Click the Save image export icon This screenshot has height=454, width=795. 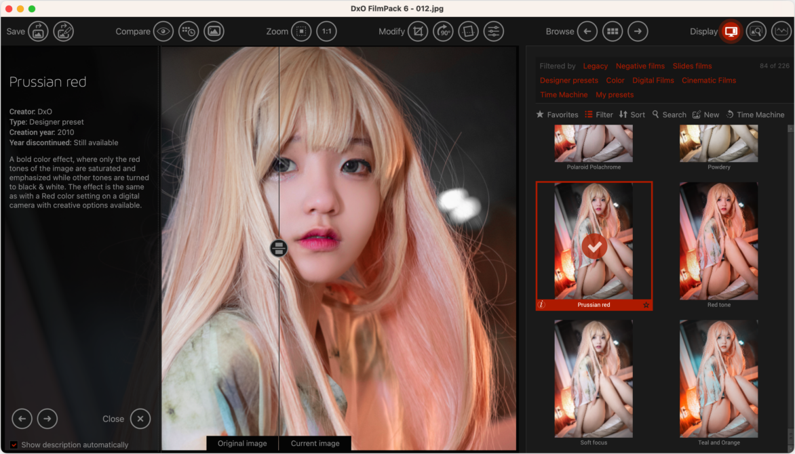coord(38,31)
